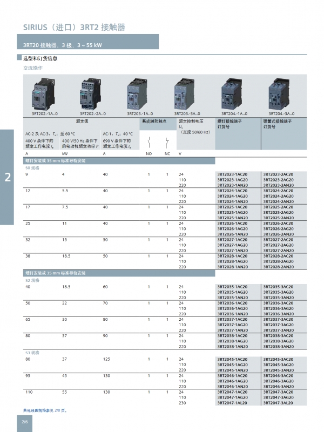Select order number 3RT2047-3AG20
Screen dimensions: 324x432
pyautogui.click(x=278, y=397)
